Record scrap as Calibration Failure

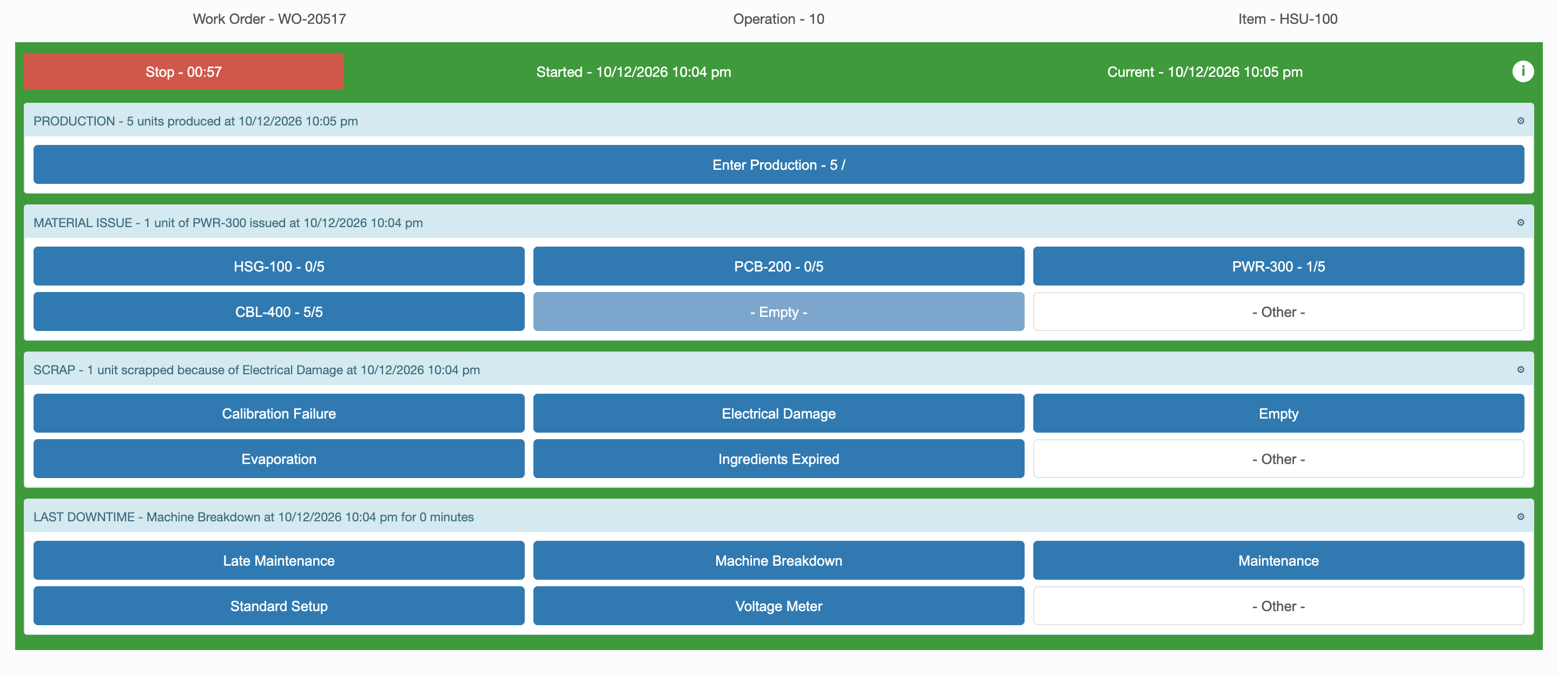click(279, 413)
